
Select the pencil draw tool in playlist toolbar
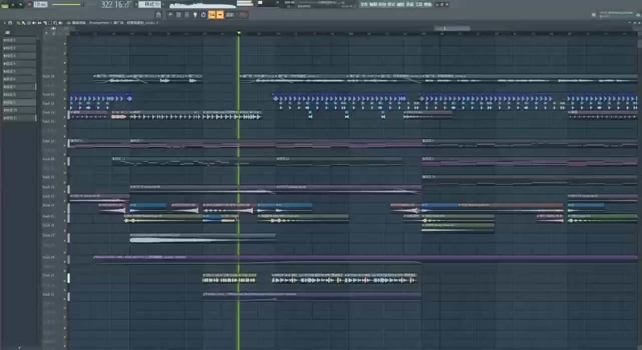pyautogui.click(x=18, y=23)
